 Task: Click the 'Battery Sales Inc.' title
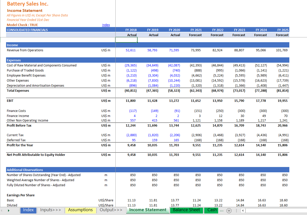click(x=28, y=4)
